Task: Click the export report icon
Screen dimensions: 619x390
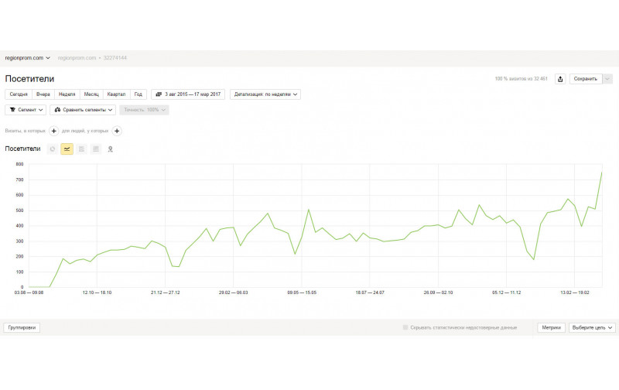Action: pyautogui.click(x=560, y=79)
